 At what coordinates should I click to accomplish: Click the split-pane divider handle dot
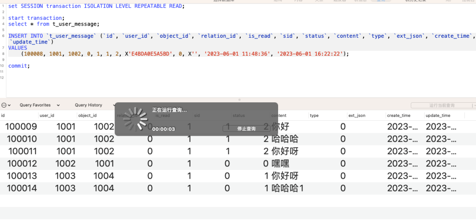pyautogui.click(x=239, y=100)
